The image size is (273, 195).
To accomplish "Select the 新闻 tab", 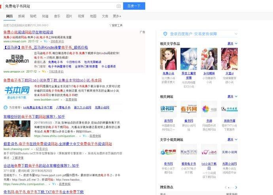I will [x=21, y=16].
